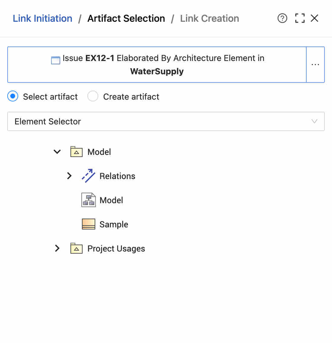This screenshot has width=332, height=343.
Task: Open the three-dot menu on the link box
Action: tap(315, 65)
